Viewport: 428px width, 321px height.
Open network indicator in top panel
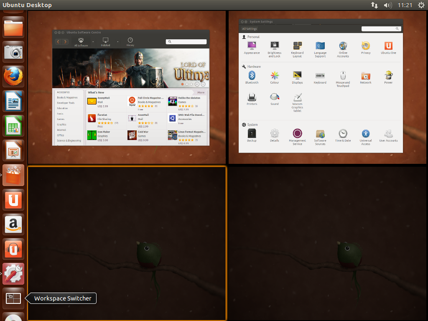[374, 5]
